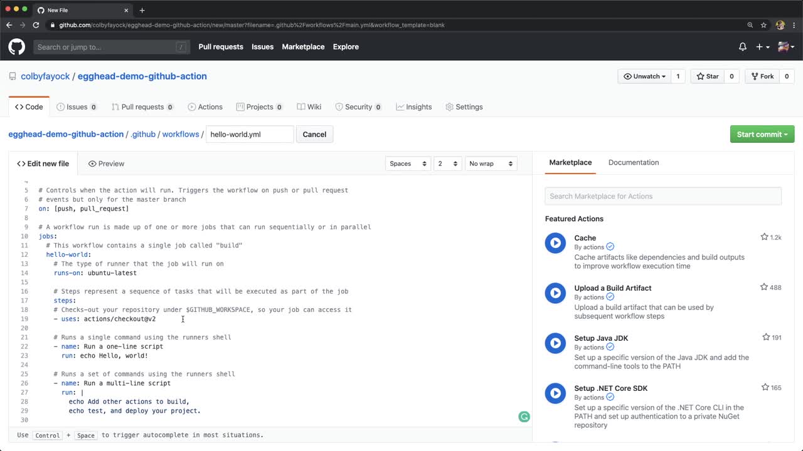
Task: Click the Search Marketplace for Actions field
Action: tap(662, 196)
